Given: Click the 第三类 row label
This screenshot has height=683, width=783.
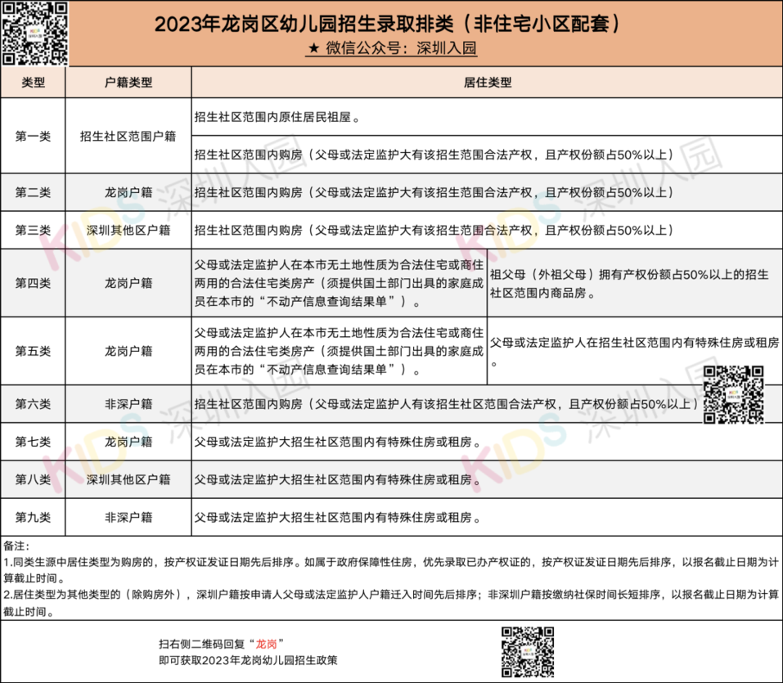Looking at the screenshot, I should coord(33,230).
